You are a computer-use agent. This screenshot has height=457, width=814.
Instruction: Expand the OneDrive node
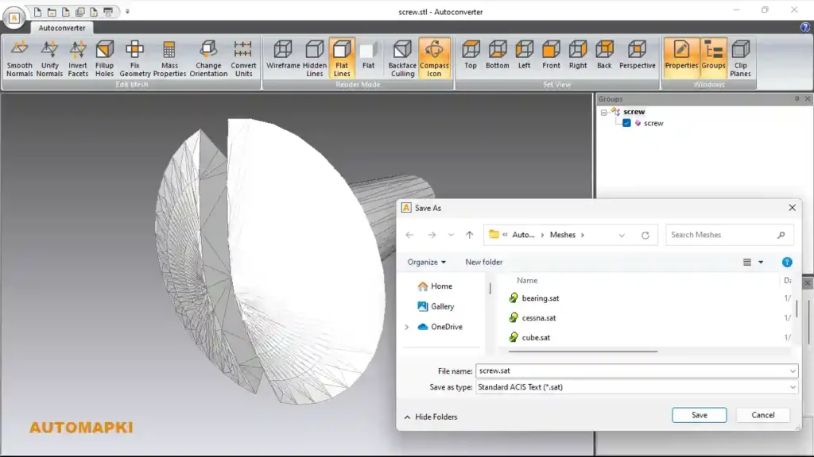coord(407,327)
